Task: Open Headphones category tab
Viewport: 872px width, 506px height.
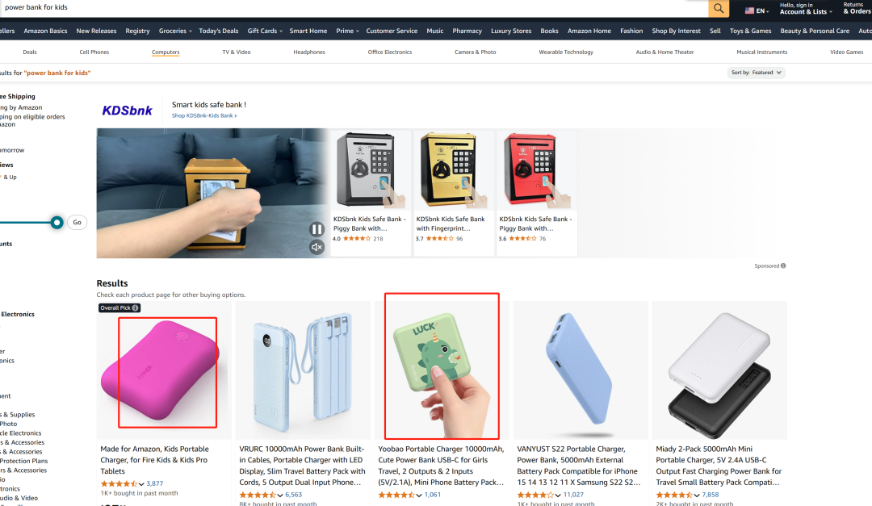Action: [x=309, y=52]
